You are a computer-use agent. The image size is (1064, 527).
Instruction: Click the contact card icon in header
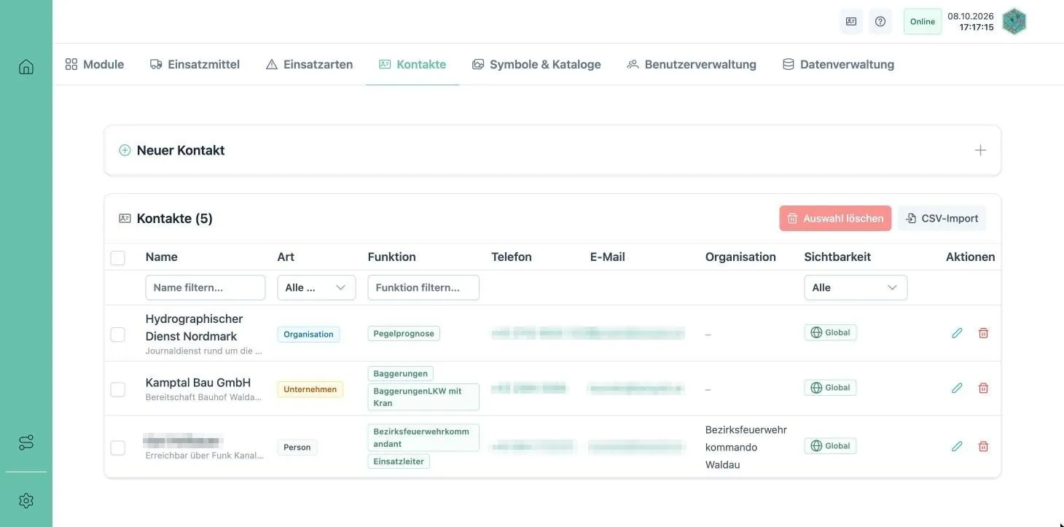tap(851, 21)
